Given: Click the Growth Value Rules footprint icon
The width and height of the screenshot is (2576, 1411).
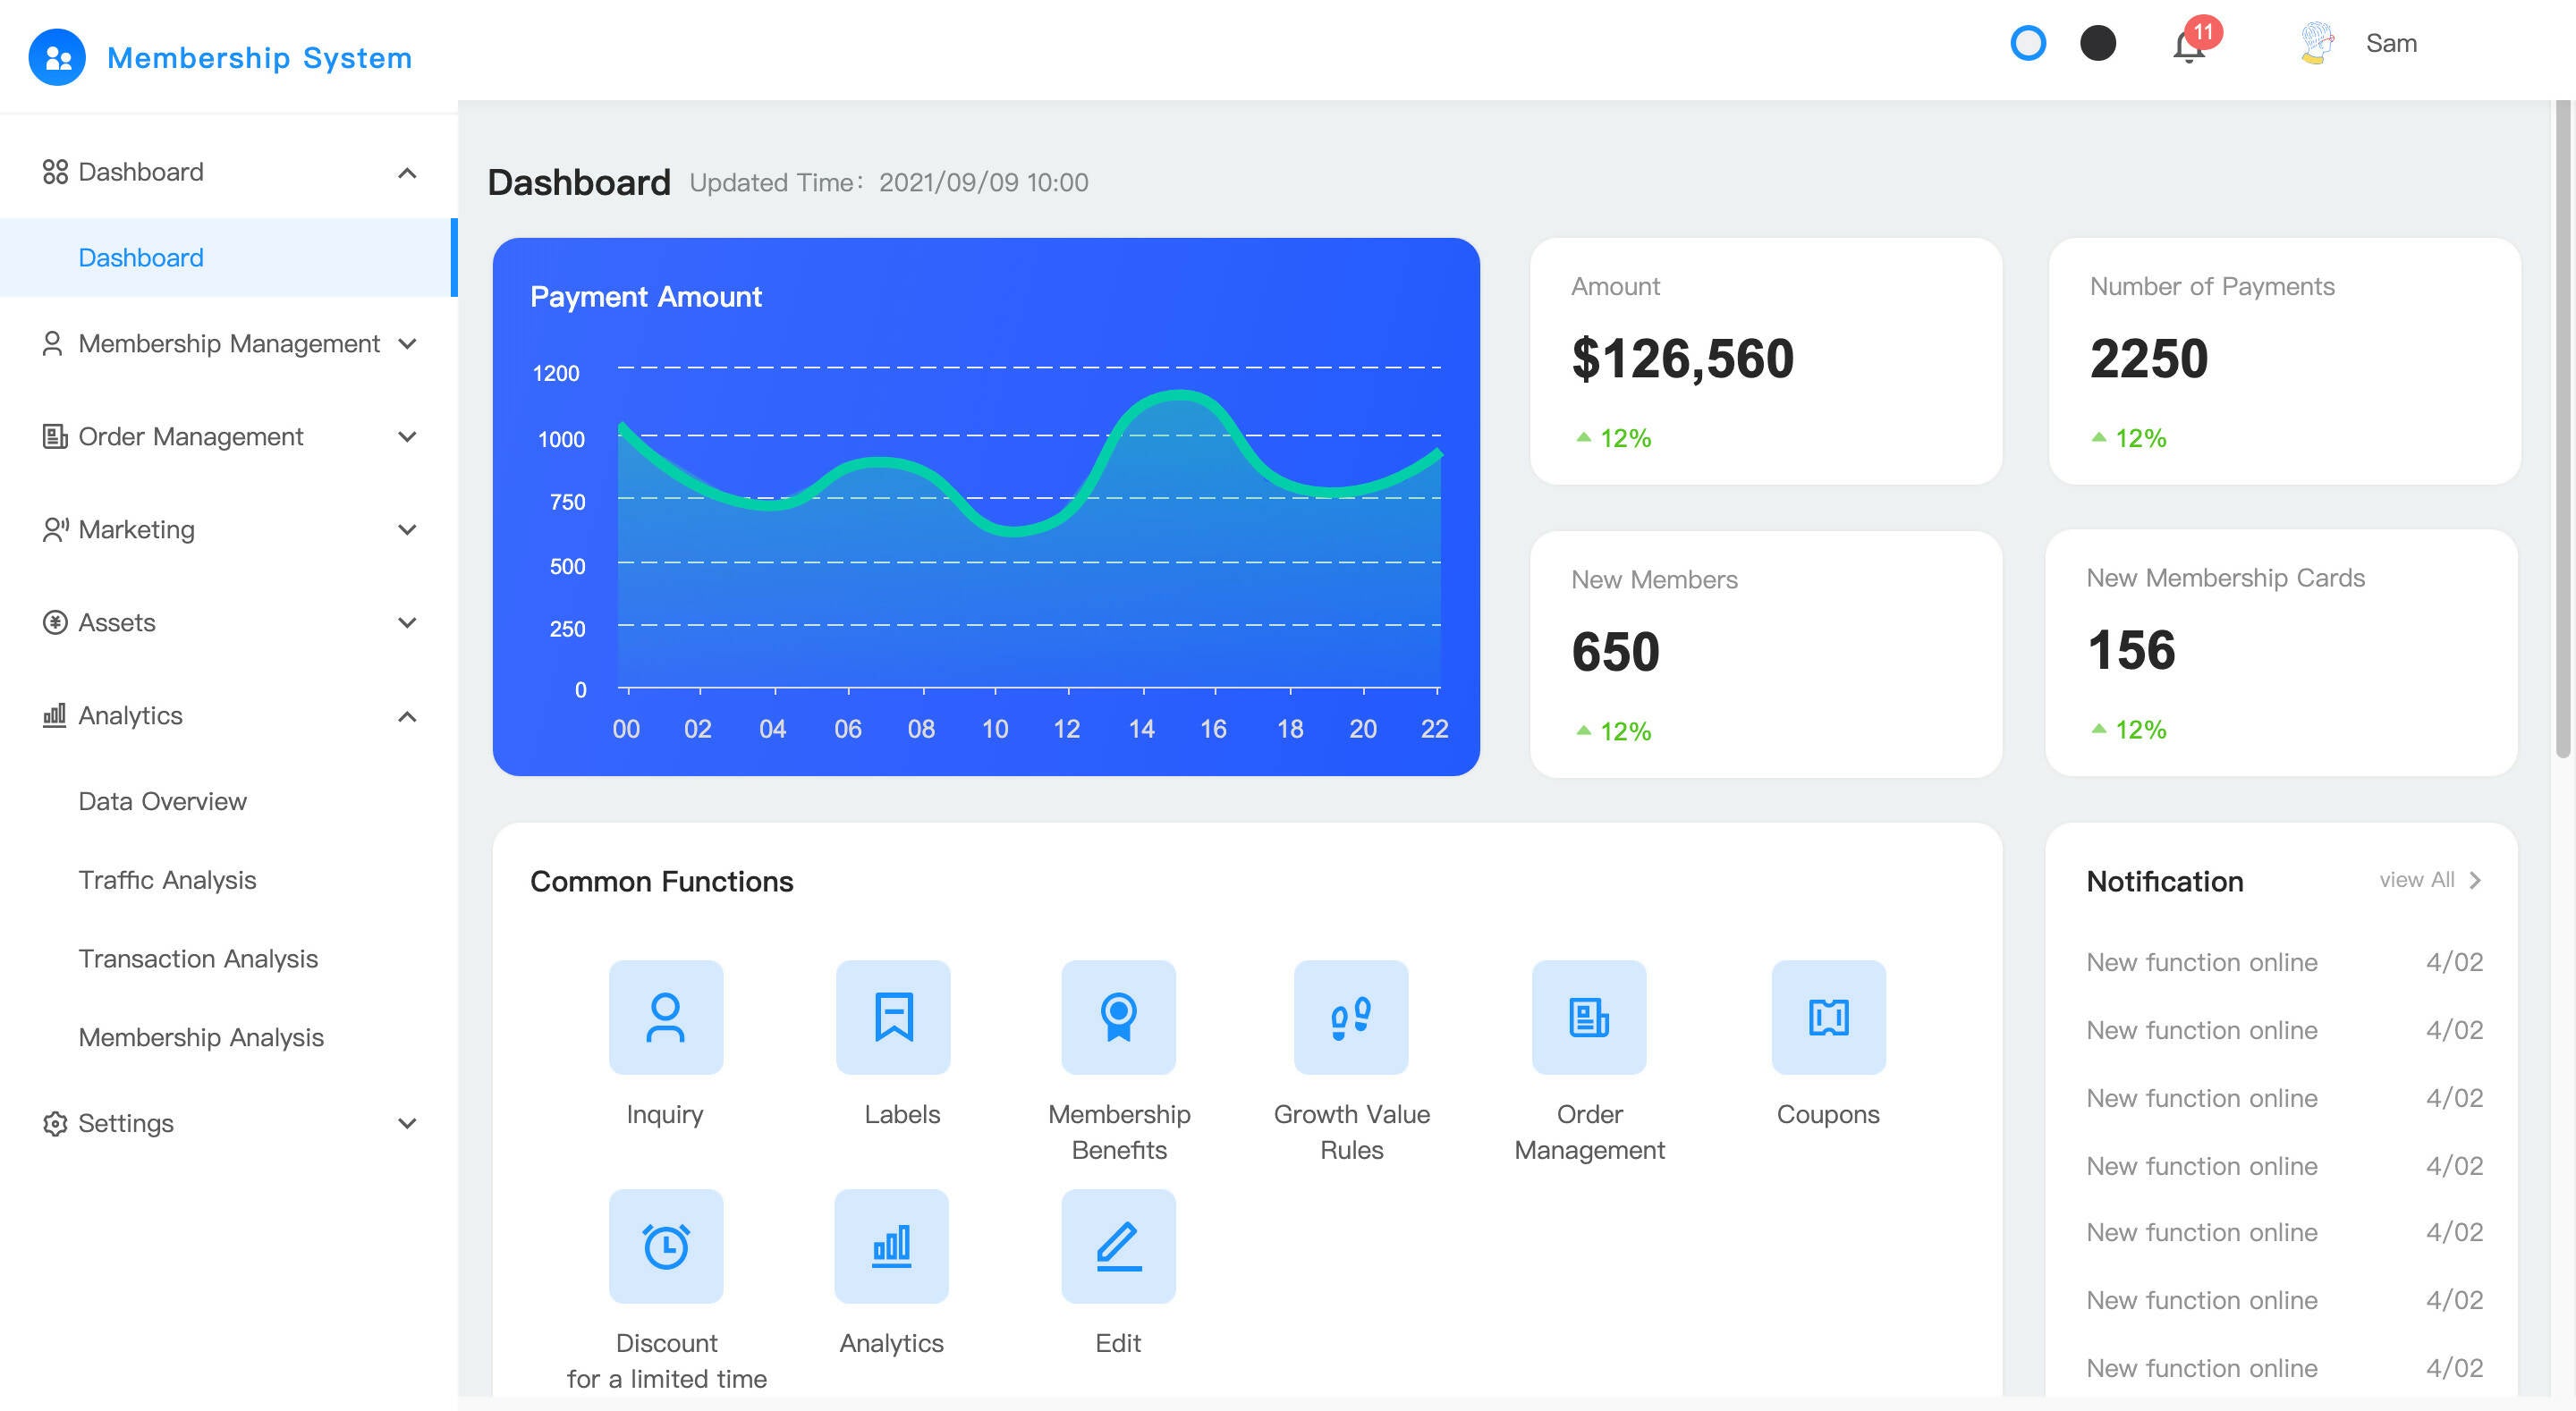Looking at the screenshot, I should pyautogui.click(x=1350, y=1017).
